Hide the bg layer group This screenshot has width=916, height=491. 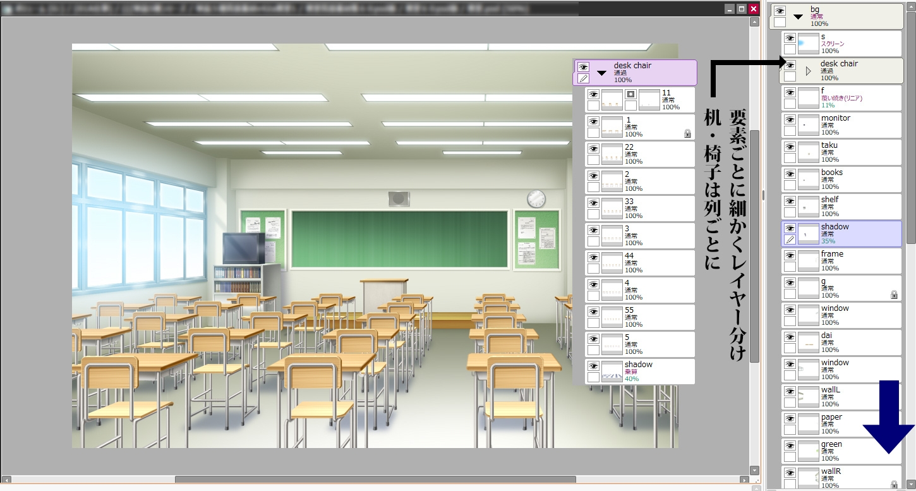(780, 11)
